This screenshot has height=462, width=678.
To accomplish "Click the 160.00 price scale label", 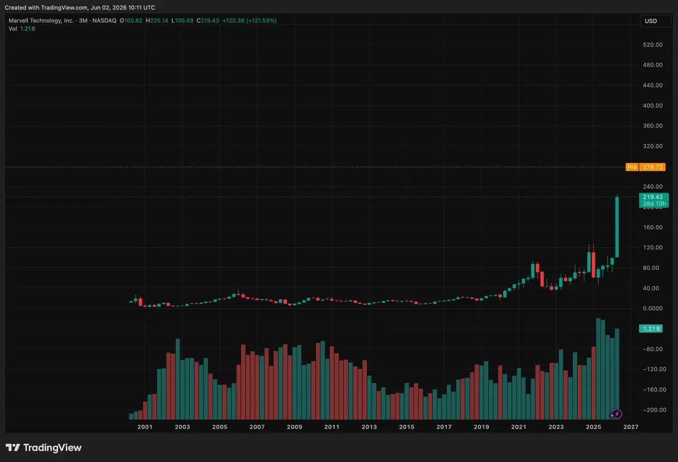I will tap(652, 227).
